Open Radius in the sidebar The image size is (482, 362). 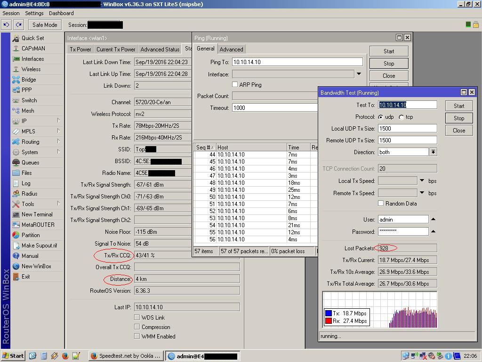29,194
